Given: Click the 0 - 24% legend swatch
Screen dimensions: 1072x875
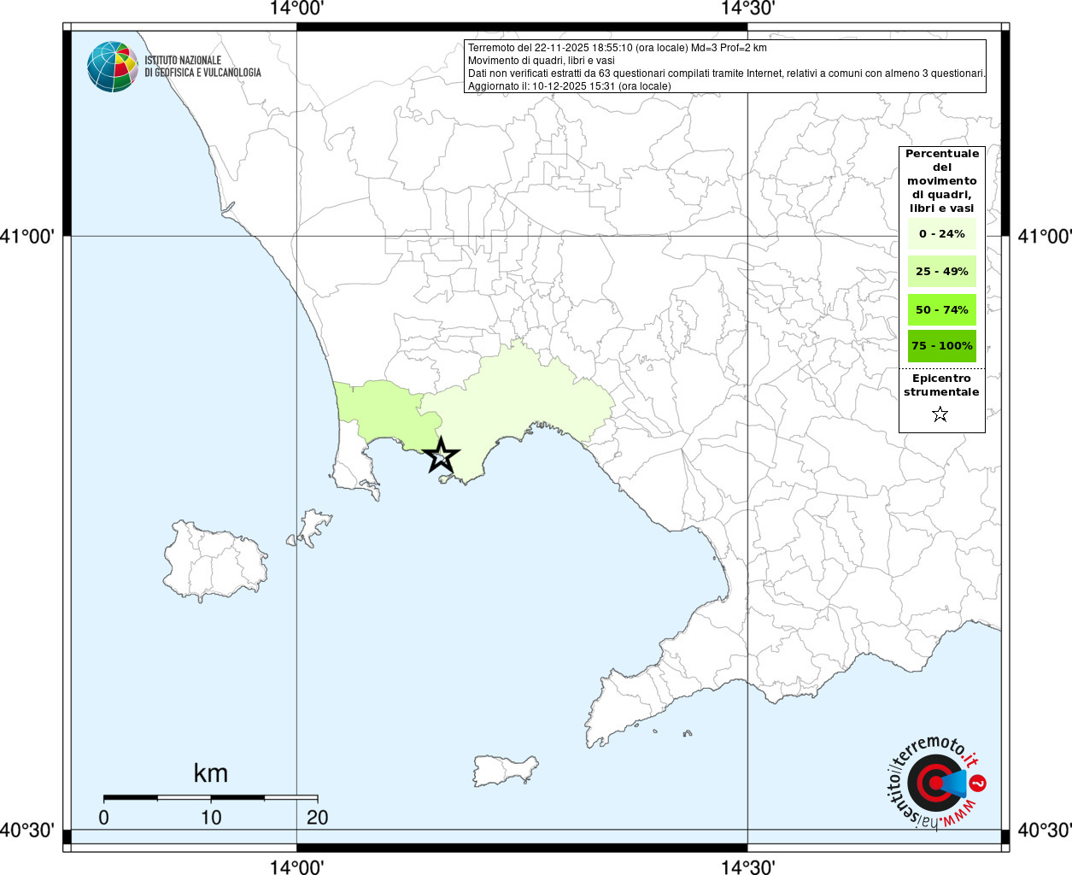Looking at the screenshot, I should pyautogui.click(x=941, y=233).
